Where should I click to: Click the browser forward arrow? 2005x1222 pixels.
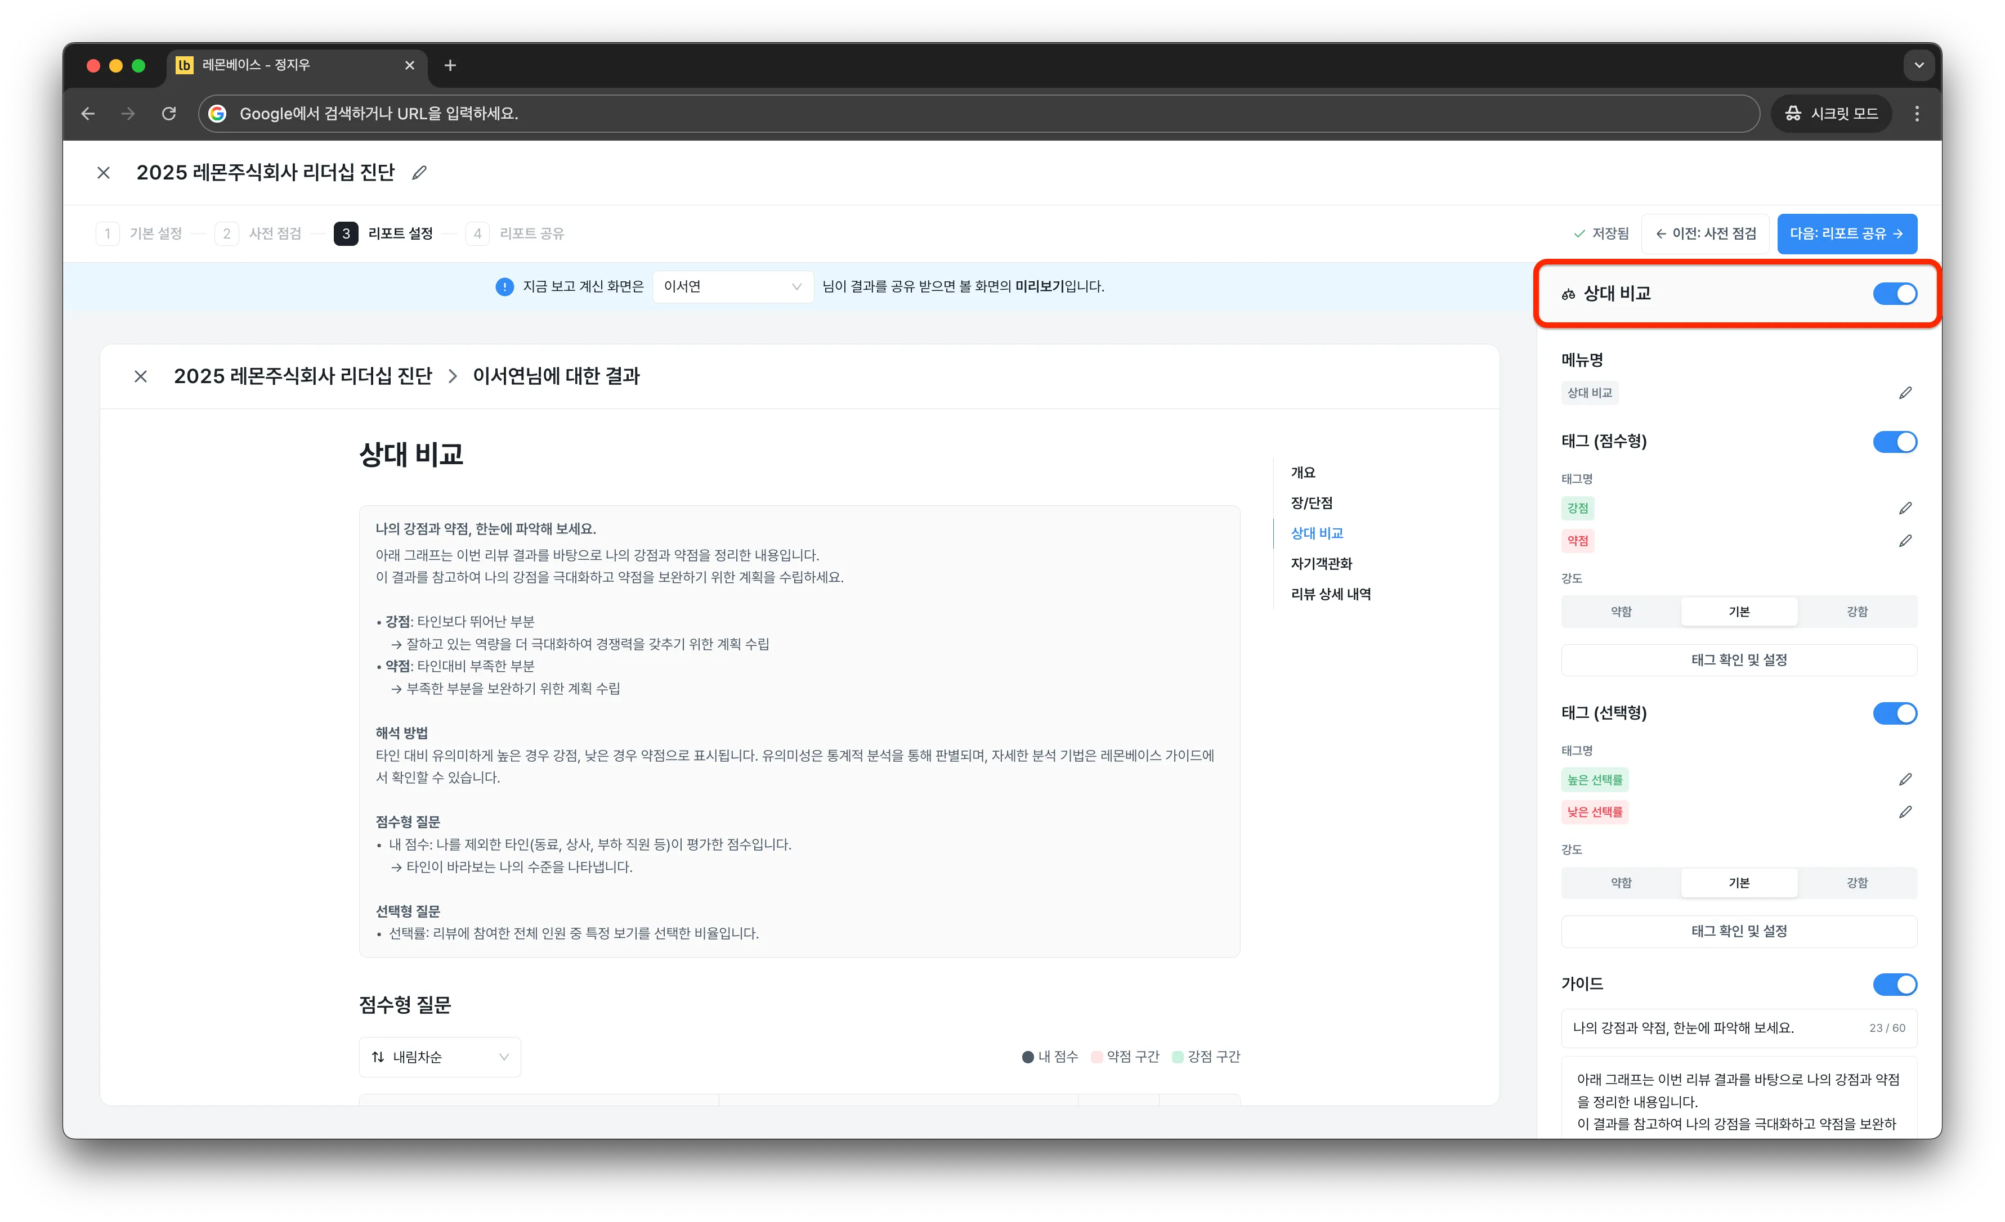click(128, 114)
